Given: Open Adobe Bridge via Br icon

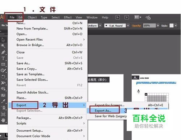Looking at the screenshot, I should click(x=118, y=17).
